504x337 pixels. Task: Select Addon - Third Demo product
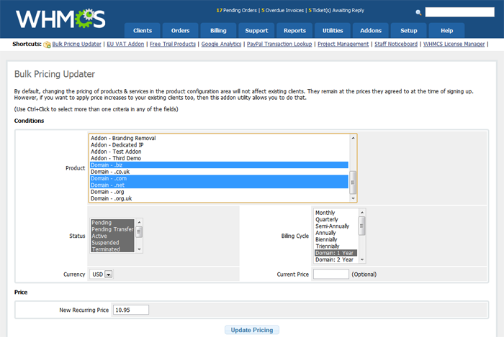click(x=219, y=158)
